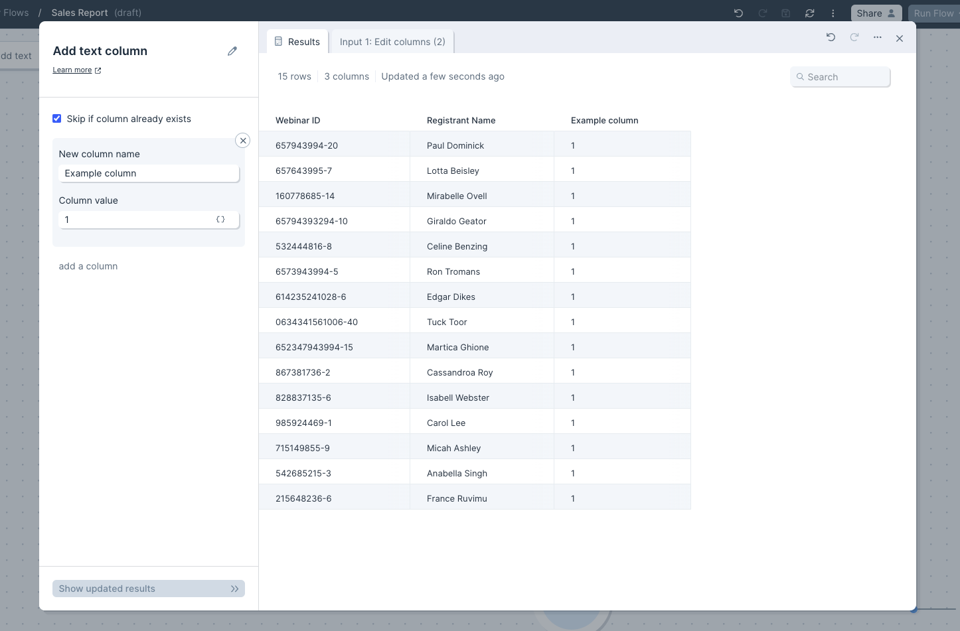Click the 3 columns count label
The image size is (960, 631).
[x=347, y=76]
